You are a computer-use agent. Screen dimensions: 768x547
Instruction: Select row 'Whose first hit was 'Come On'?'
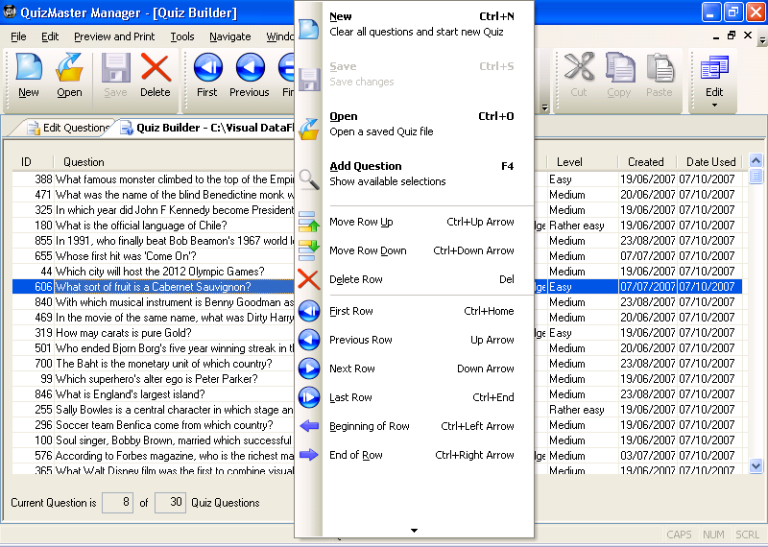126,256
